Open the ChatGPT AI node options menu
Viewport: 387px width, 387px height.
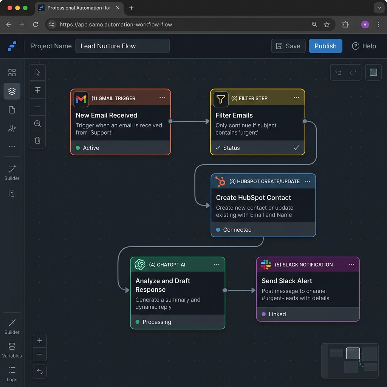(217, 264)
